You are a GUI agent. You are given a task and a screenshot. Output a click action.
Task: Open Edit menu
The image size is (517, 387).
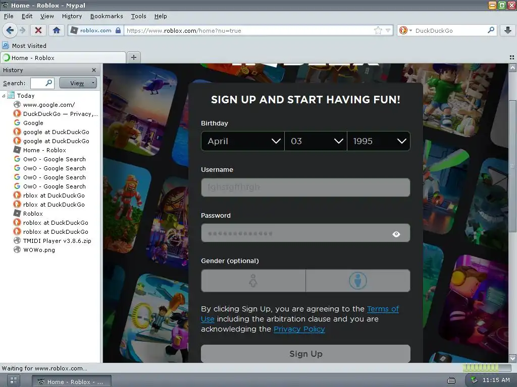tap(27, 16)
